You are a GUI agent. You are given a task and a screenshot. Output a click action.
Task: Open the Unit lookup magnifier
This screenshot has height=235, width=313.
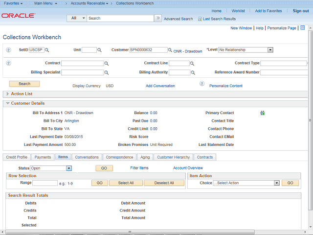point(99,50)
